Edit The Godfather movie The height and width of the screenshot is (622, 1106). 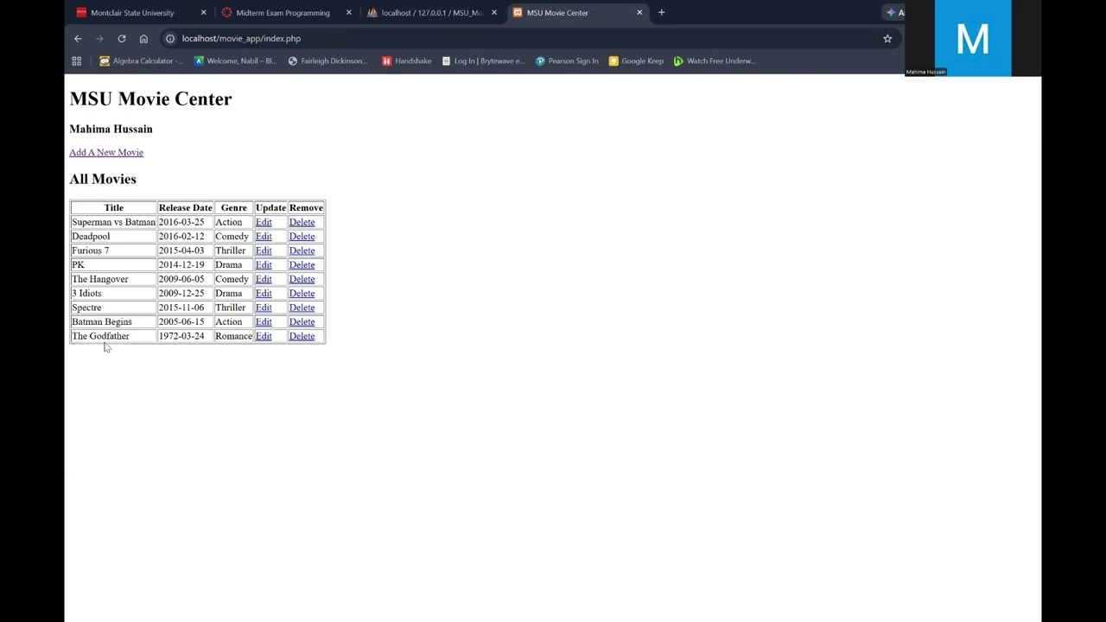pyautogui.click(x=264, y=337)
